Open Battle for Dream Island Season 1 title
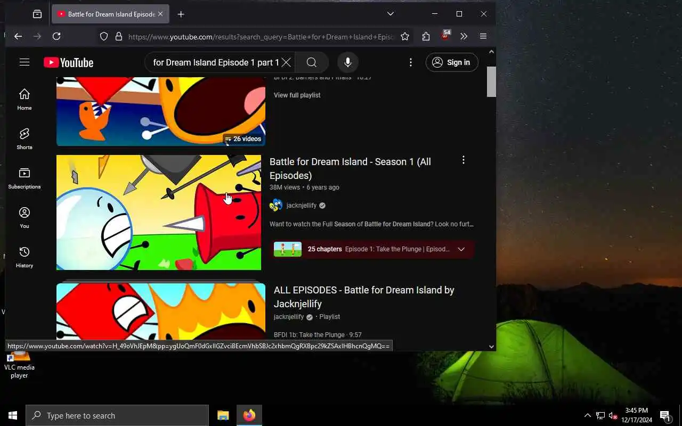 click(350, 169)
